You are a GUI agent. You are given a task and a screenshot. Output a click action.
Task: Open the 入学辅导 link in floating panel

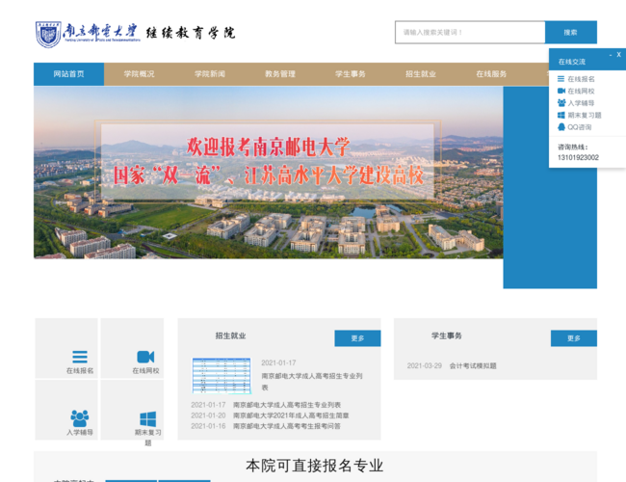[x=581, y=103]
